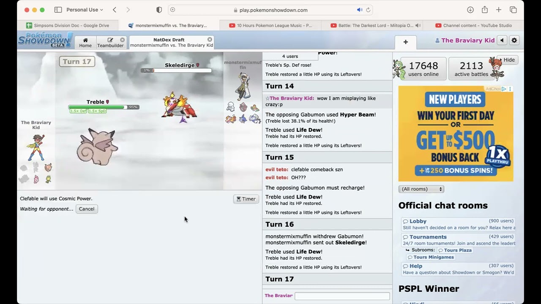This screenshot has width=541, height=304.
Task: Click your pink second-row team icon
Action: tap(36, 179)
